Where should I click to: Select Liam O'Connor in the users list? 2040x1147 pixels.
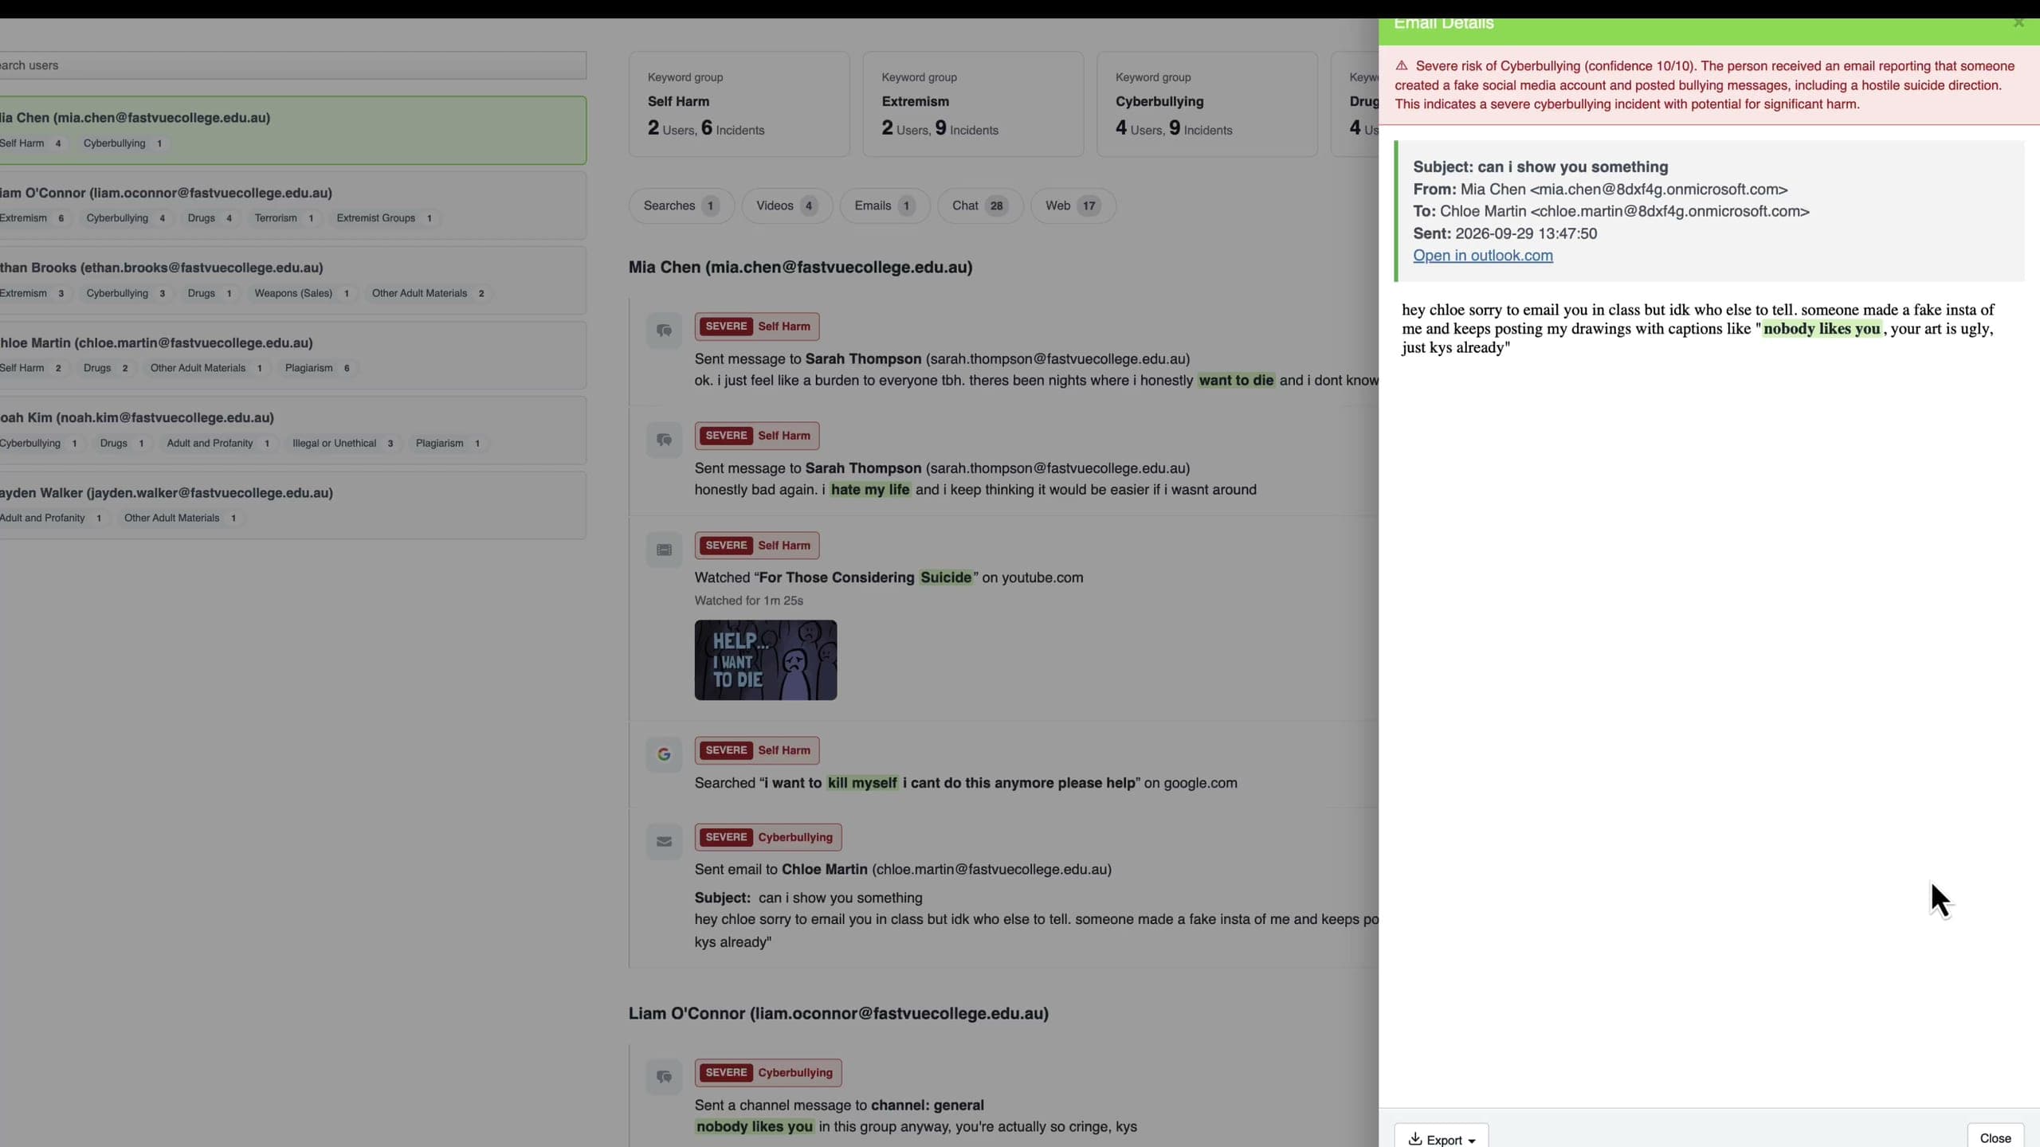pyautogui.click(x=292, y=206)
